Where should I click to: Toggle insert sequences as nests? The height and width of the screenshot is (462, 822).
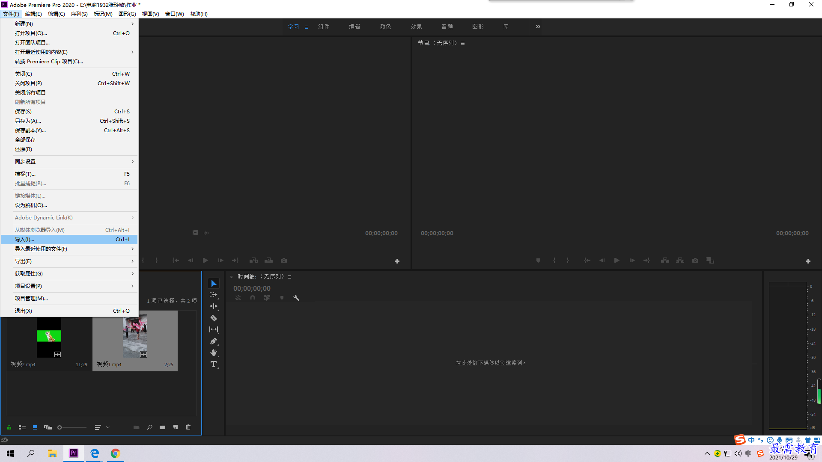pyautogui.click(x=238, y=298)
